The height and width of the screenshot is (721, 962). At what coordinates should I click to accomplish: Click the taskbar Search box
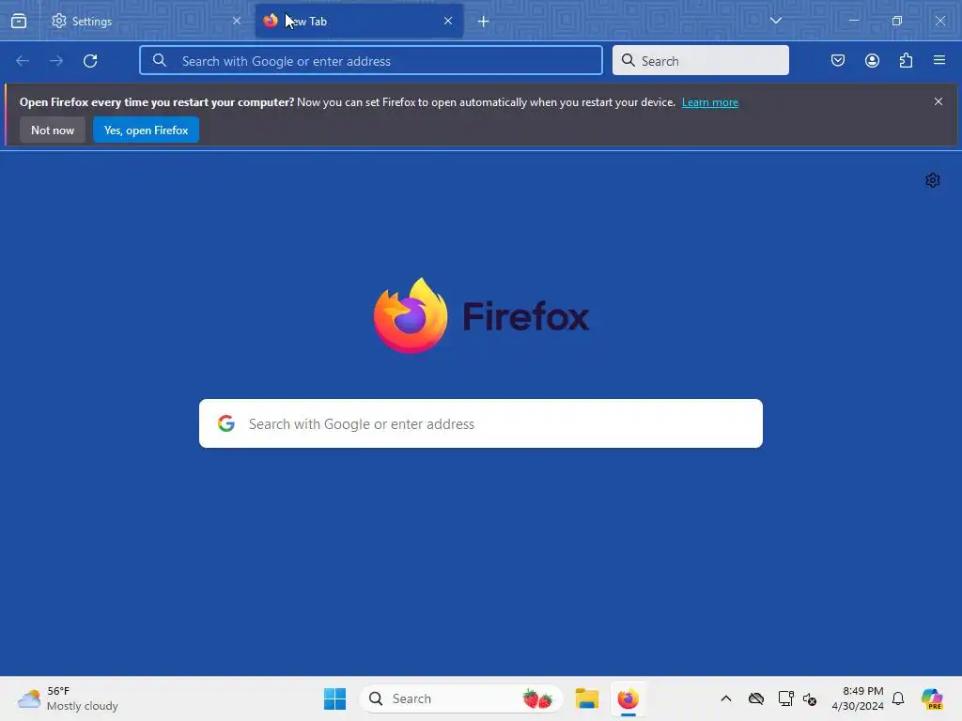pyautogui.click(x=461, y=698)
